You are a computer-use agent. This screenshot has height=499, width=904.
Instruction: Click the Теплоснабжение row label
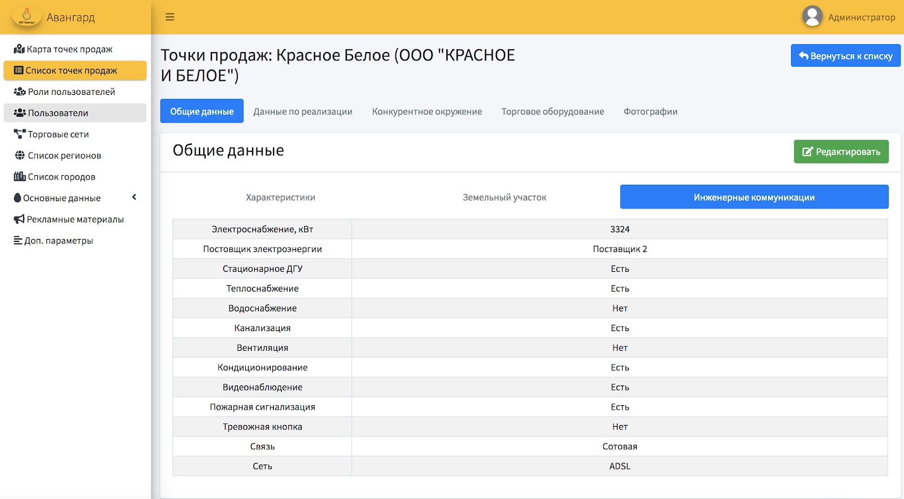pyautogui.click(x=262, y=288)
